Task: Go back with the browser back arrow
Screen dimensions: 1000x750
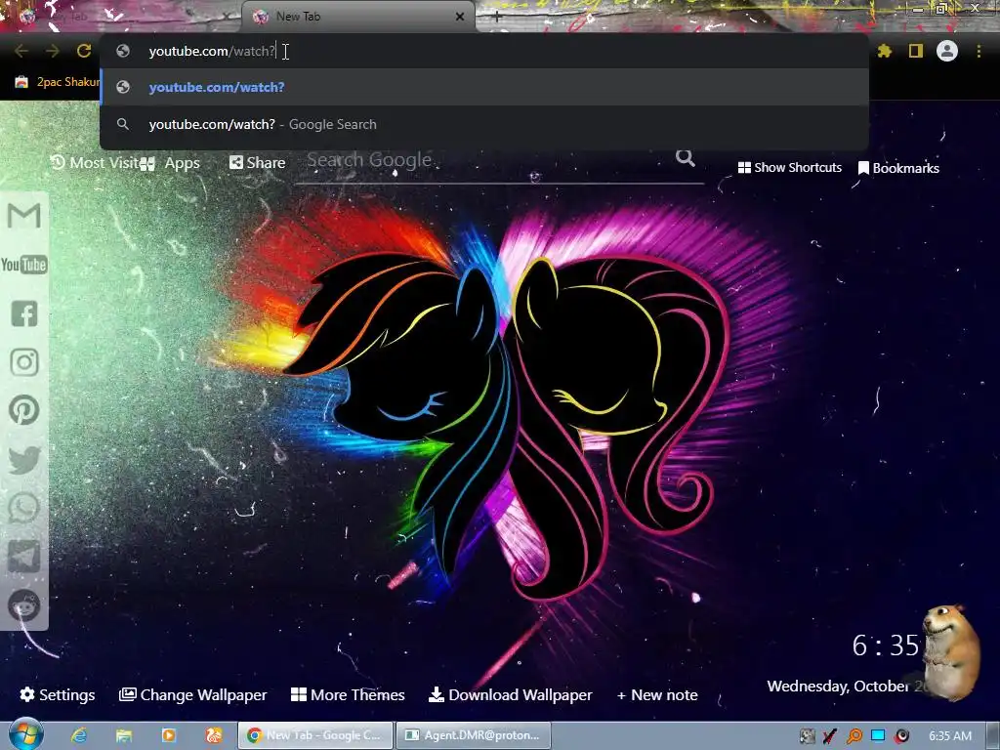Action: pos(21,51)
